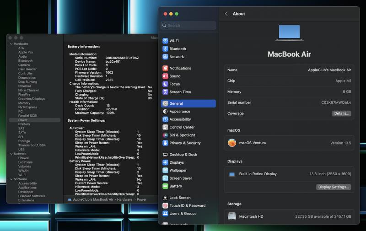Click the Display Settings button
The height and width of the screenshot is (231, 366).
point(334,187)
